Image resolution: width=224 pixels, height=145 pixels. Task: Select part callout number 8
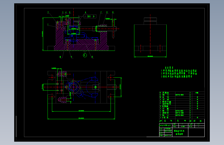[x=107, y=12]
